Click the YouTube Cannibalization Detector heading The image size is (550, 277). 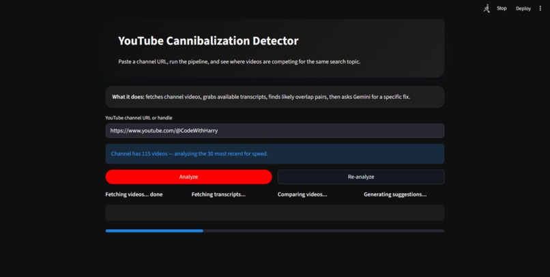coord(208,41)
